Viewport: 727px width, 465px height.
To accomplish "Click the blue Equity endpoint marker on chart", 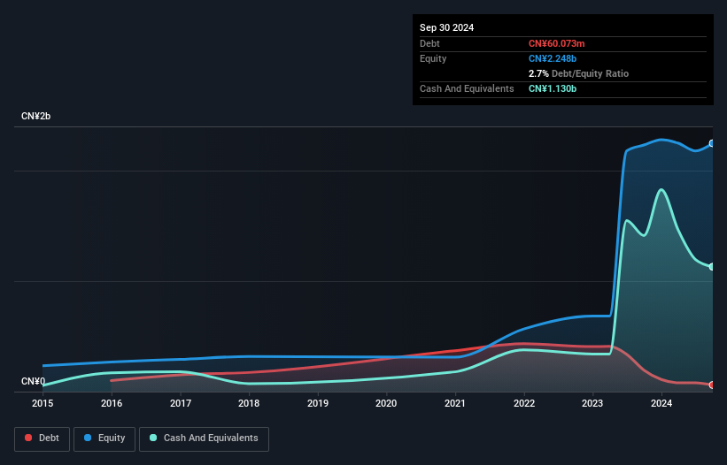I will pos(712,143).
